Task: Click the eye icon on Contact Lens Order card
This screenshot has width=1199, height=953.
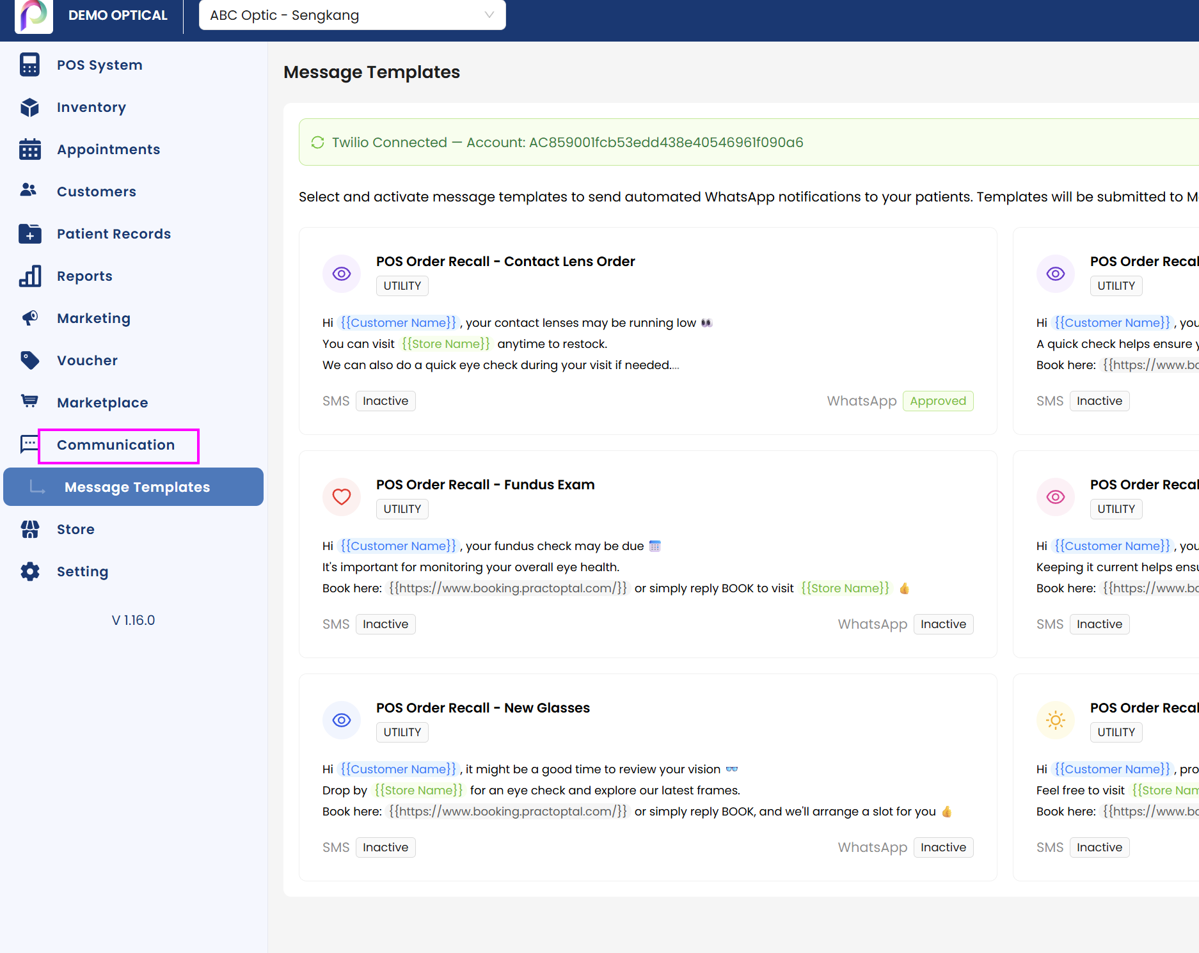Action: (342, 274)
